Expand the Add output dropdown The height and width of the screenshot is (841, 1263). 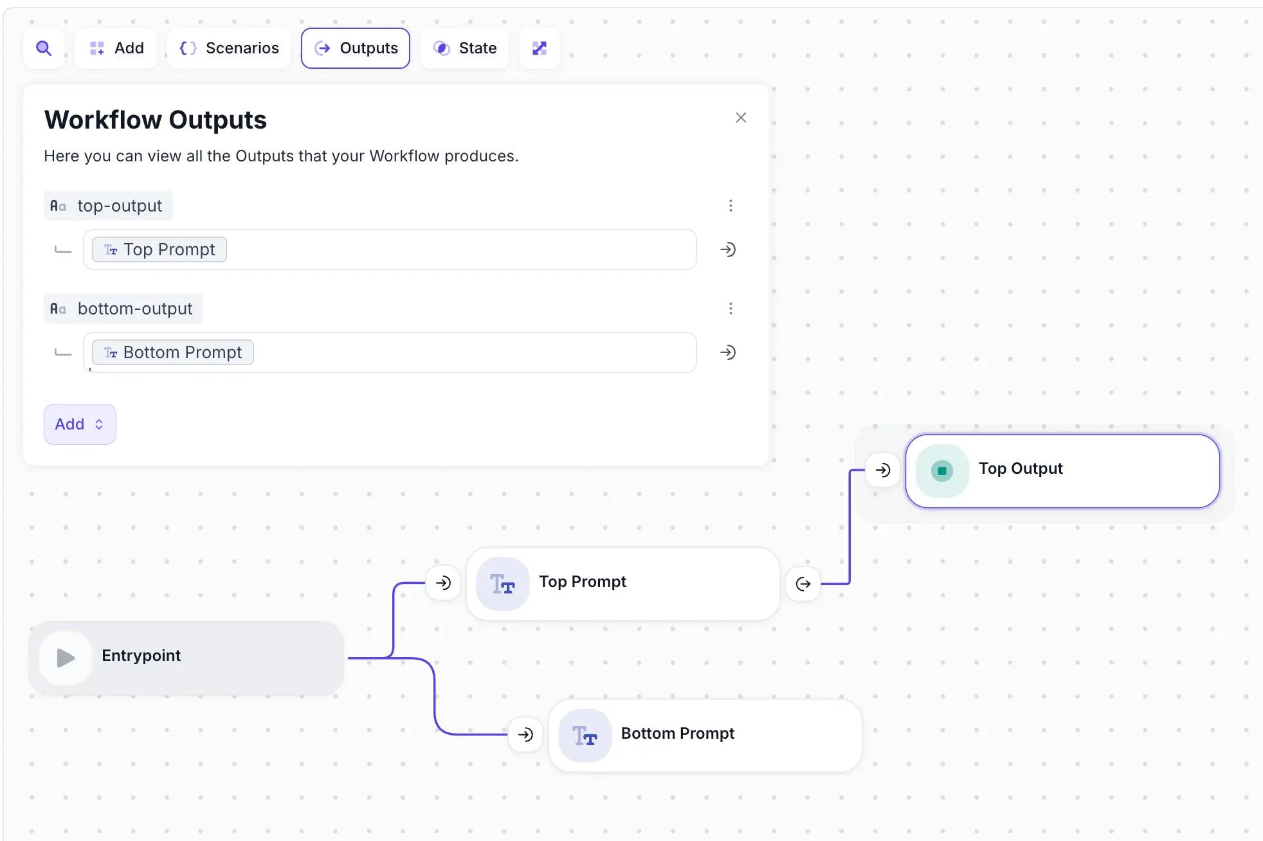click(x=80, y=424)
